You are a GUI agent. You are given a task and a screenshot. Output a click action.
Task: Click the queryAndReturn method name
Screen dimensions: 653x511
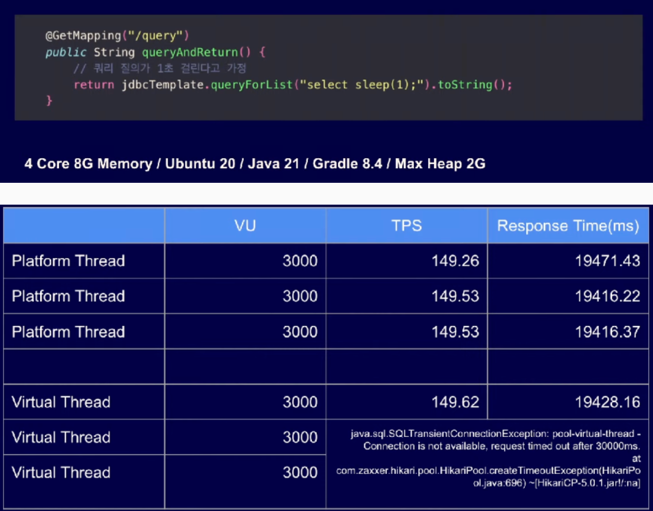click(x=190, y=53)
